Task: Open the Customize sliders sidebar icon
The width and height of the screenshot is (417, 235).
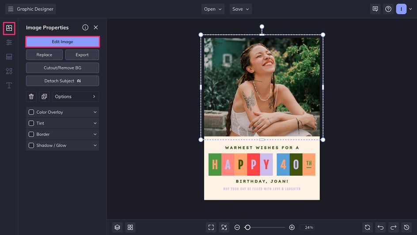Action: click(x=9, y=42)
